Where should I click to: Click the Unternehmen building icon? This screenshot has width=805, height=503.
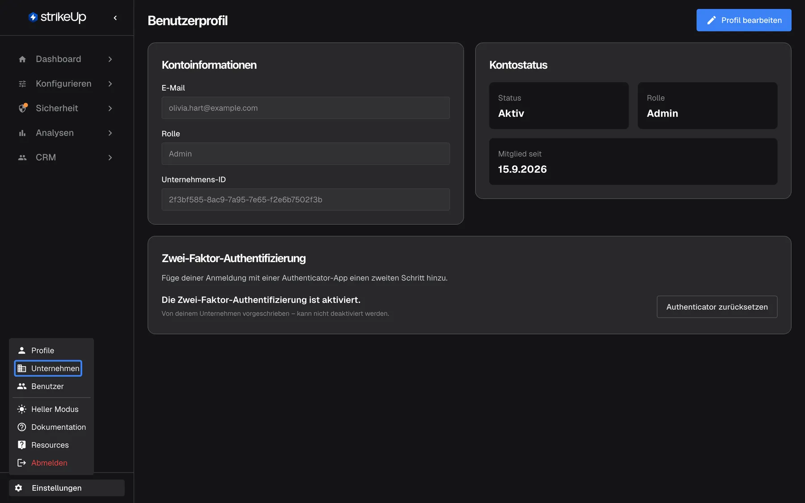point(21,368)
